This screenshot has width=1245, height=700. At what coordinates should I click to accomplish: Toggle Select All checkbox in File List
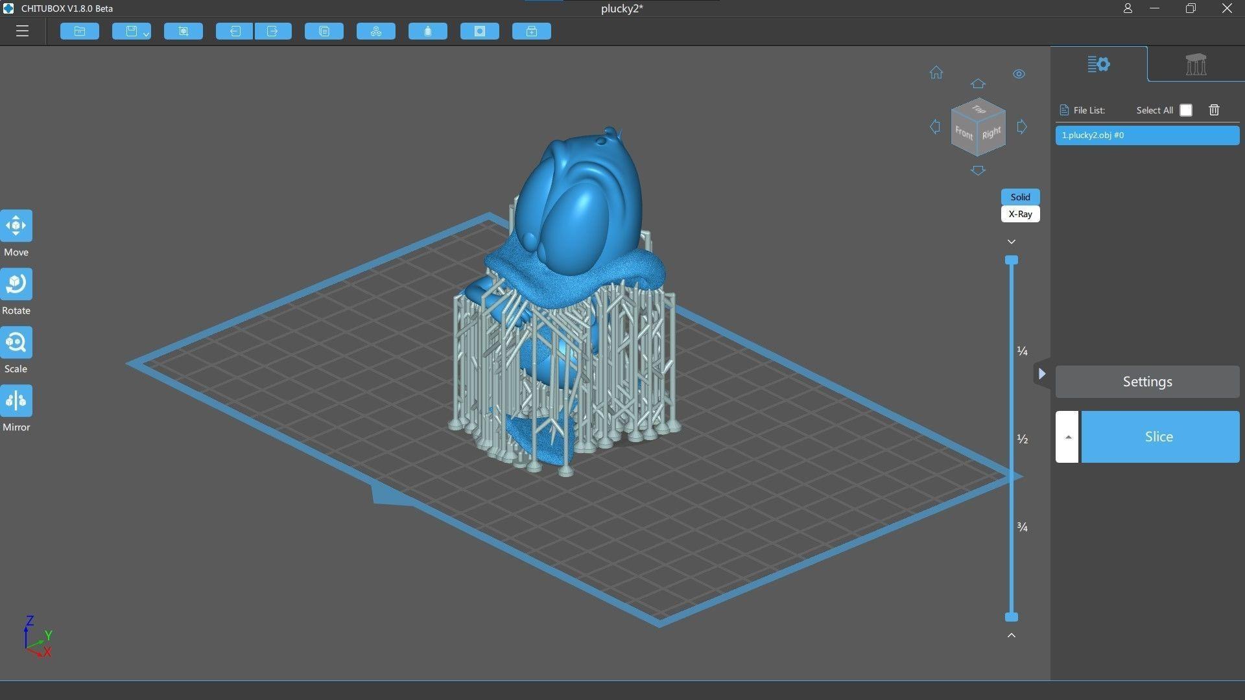point(1187,110)
